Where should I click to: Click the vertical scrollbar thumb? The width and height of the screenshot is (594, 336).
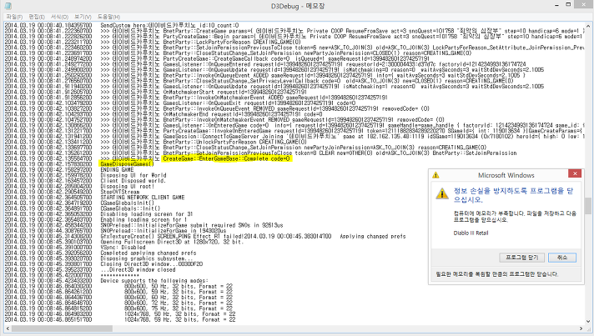coord(588,206)
